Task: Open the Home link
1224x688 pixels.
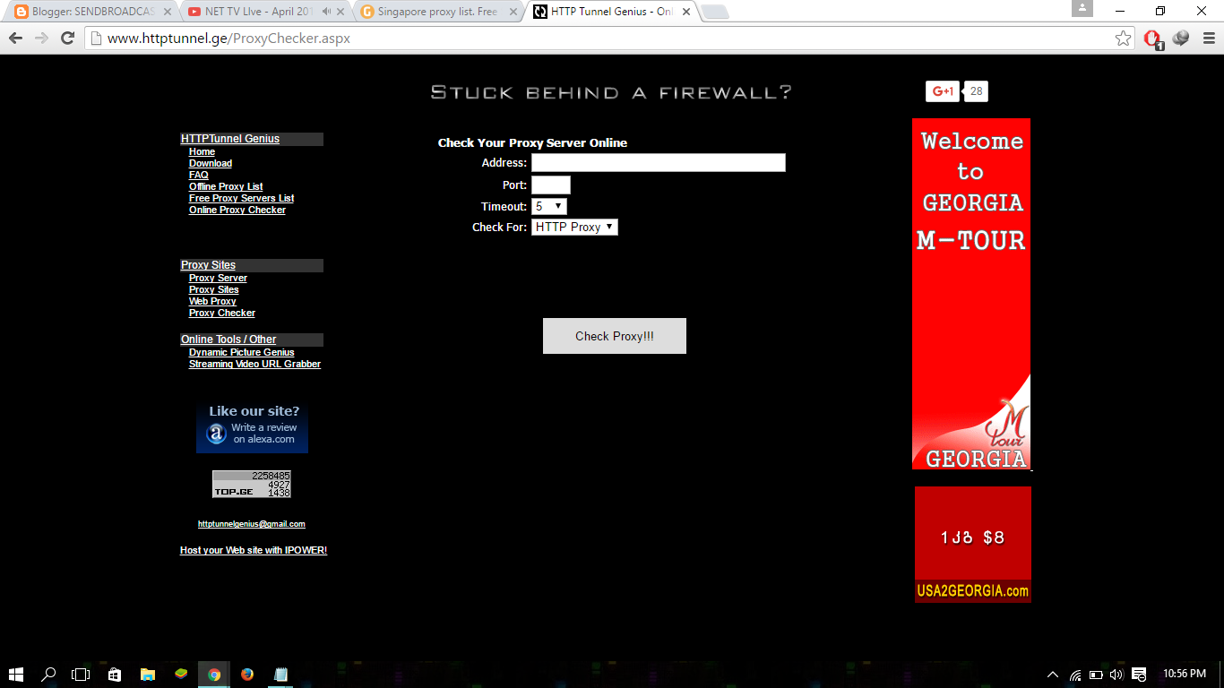Action: pos(202,152)
